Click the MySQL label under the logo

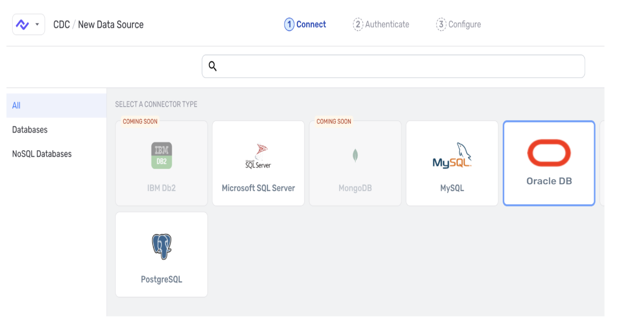[452, 188]
